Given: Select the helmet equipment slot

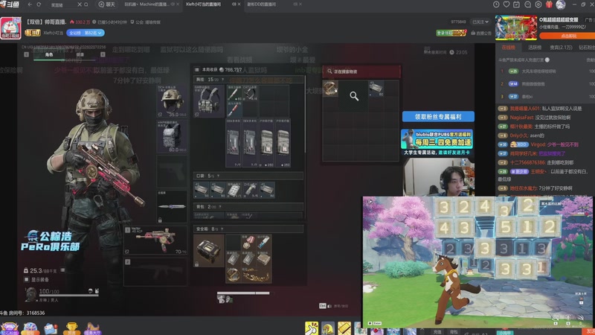Looking at the screenshot, I should (172, 101).
